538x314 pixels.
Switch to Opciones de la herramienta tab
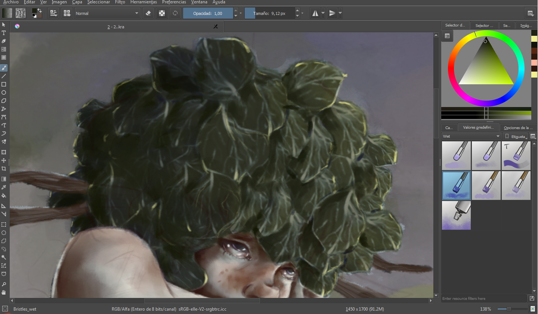[518, 128]
